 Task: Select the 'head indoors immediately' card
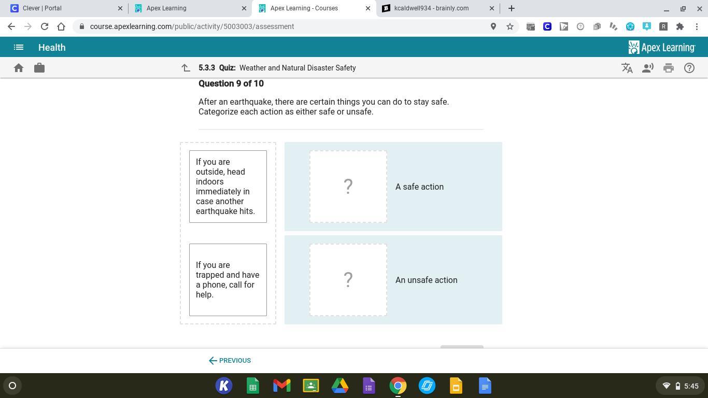[228, 187]
